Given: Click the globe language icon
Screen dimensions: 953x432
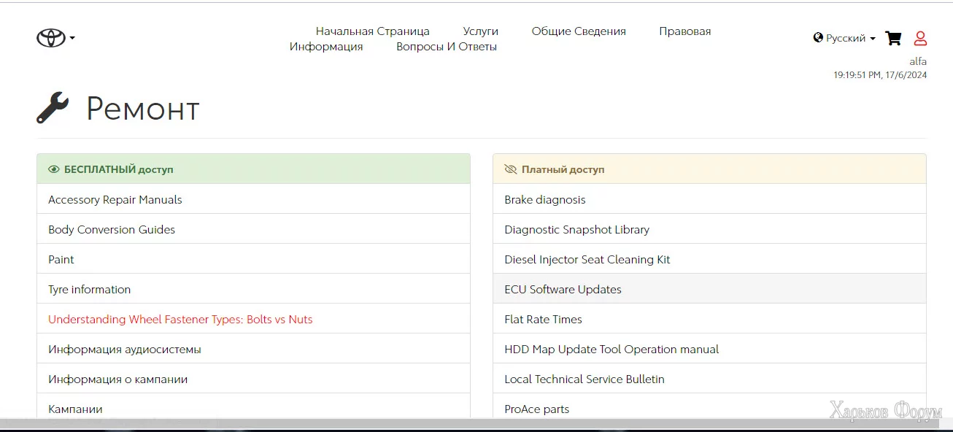Looking at the screenshot, I should tap(818, 38).
